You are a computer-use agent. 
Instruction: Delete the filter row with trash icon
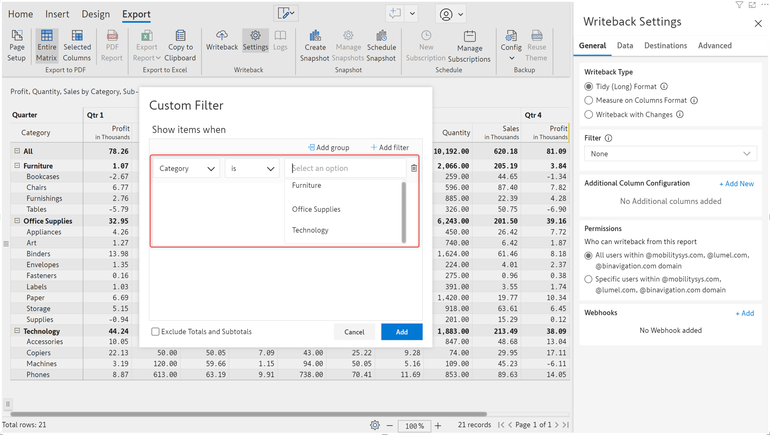tap(414, 168)
